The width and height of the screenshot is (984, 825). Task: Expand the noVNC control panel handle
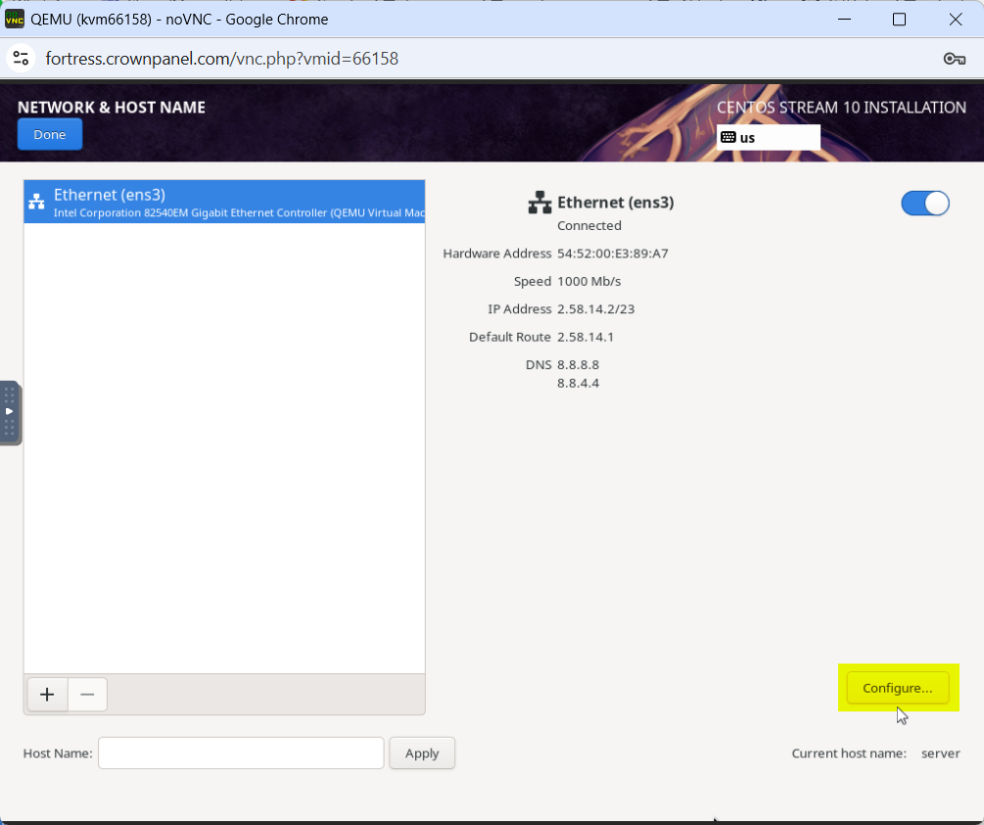[x=10, y=412]
